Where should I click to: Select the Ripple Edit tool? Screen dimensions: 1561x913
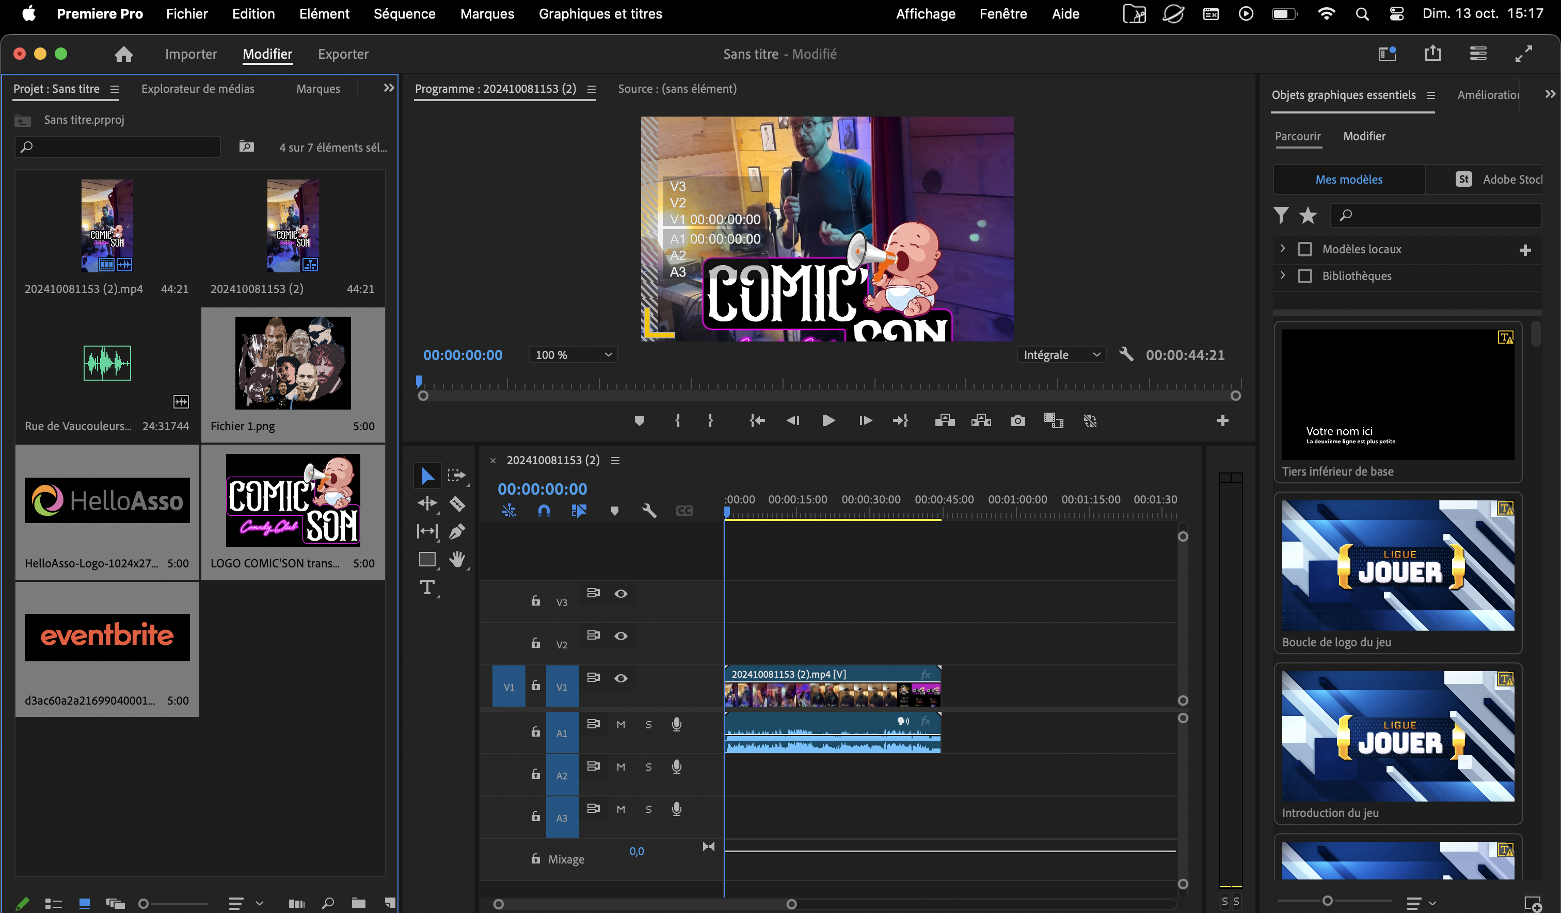tap(427, 503)
